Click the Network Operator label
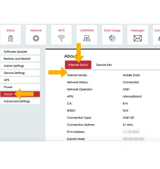Viewport: 160px width, 169px height. coord(80,89)
